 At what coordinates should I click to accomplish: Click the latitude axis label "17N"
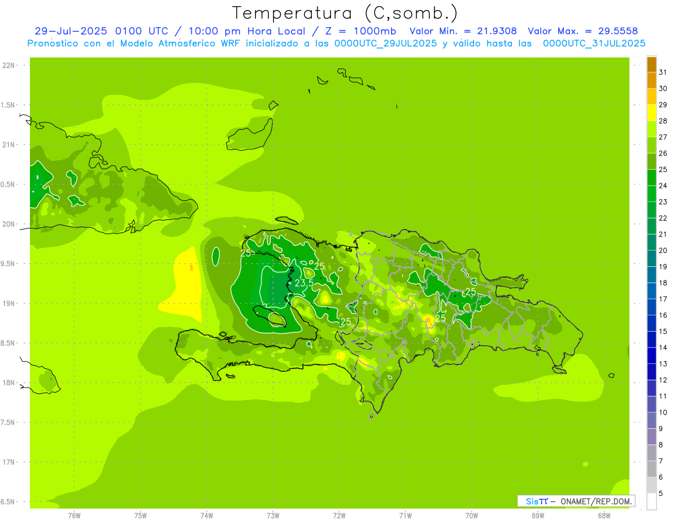coord(8,462)
